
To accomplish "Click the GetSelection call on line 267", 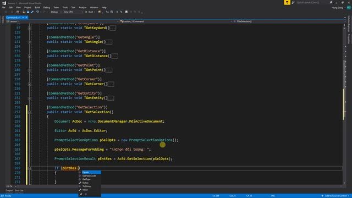I will pos(139,159).
